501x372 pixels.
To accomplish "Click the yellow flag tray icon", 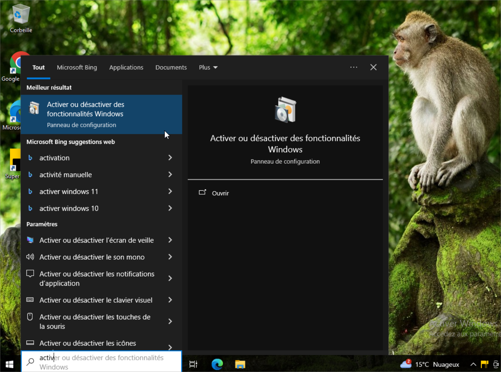I will (x=485, y=364).
